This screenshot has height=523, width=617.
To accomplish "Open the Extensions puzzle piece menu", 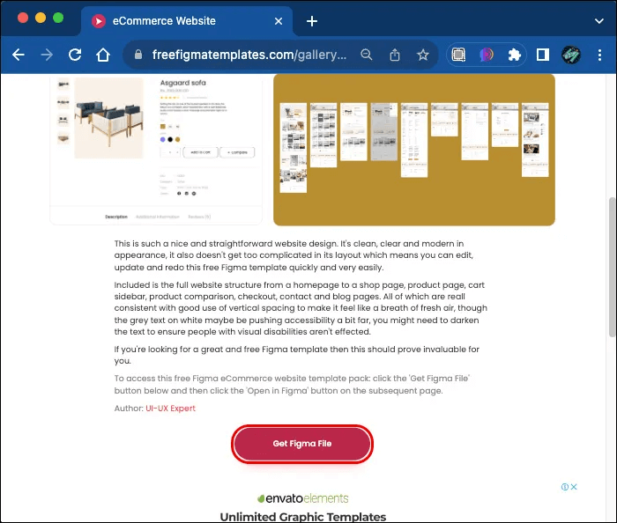I will point(514,55).
